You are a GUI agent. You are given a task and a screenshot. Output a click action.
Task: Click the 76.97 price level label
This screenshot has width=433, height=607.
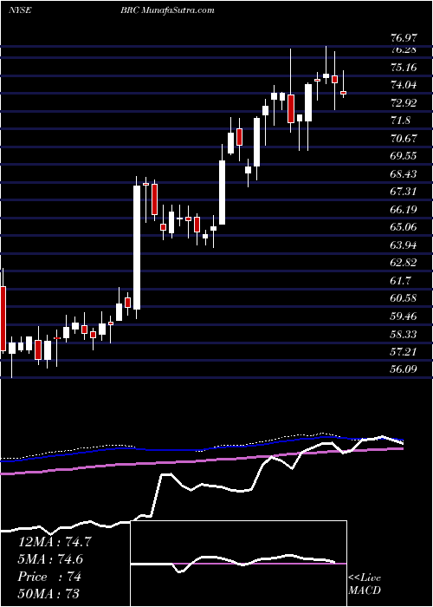[x=404, y=38]
